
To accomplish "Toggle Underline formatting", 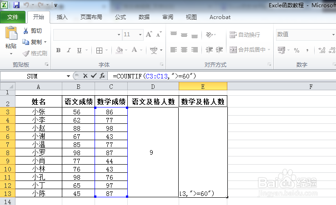I will click(79, 50).
